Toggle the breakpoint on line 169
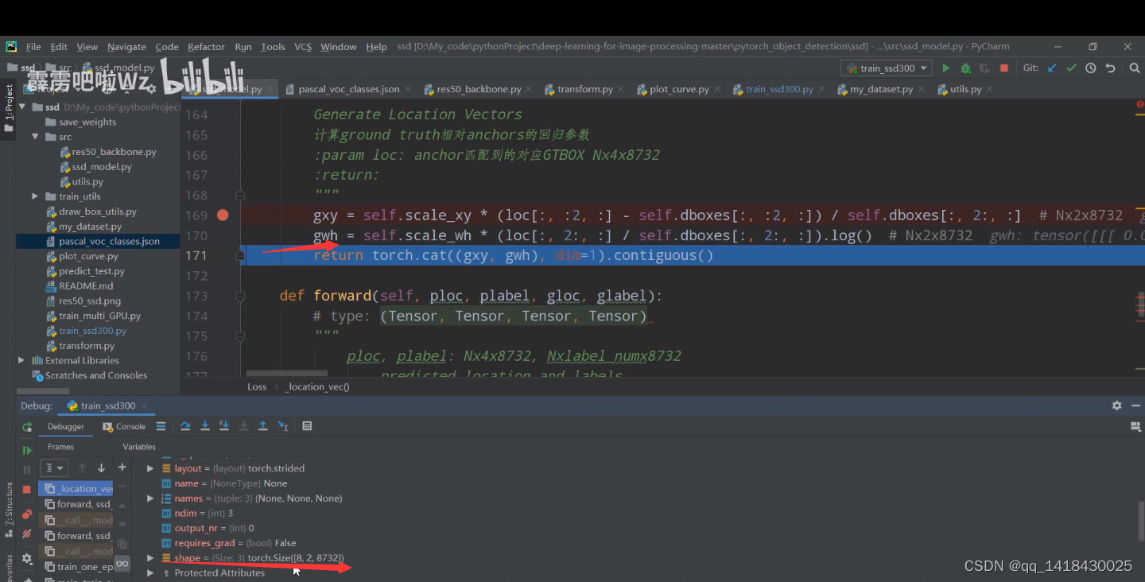The image size is (1145, 582). 223,215
